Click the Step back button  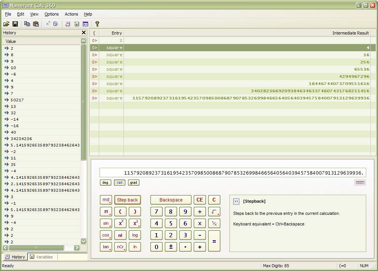click(x=127, y=200)
